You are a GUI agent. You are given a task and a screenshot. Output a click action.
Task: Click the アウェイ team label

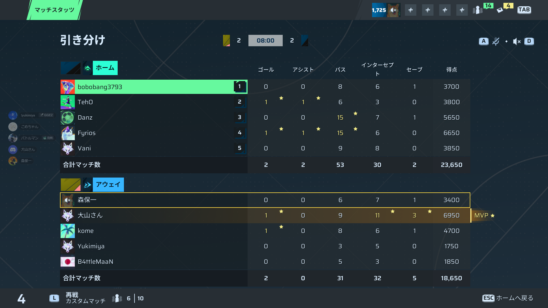coord(108,185)
